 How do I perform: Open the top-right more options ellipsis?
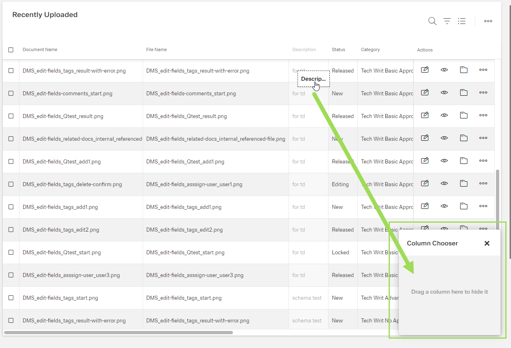(488, 21)
